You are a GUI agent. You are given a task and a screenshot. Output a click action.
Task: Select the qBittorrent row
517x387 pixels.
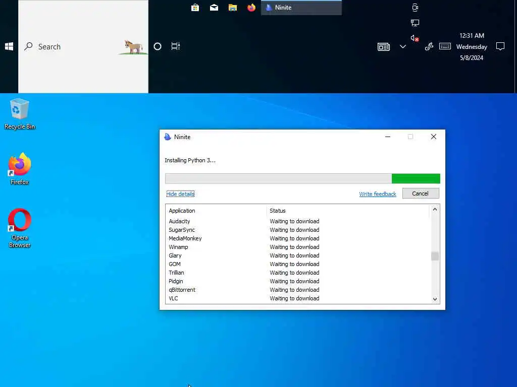tap(298, 290)
